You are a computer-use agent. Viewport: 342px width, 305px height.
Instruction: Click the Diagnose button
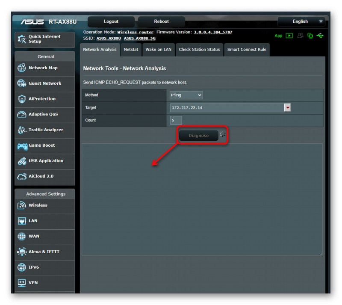point(198,136)
